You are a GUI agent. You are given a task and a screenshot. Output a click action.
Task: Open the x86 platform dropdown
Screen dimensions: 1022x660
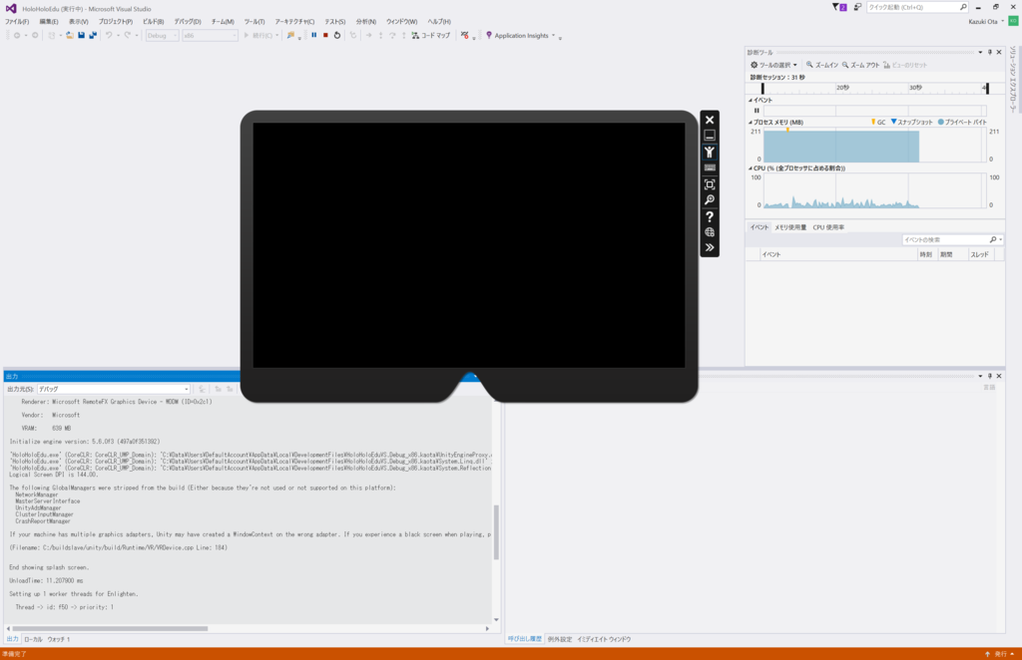(210, 35)
